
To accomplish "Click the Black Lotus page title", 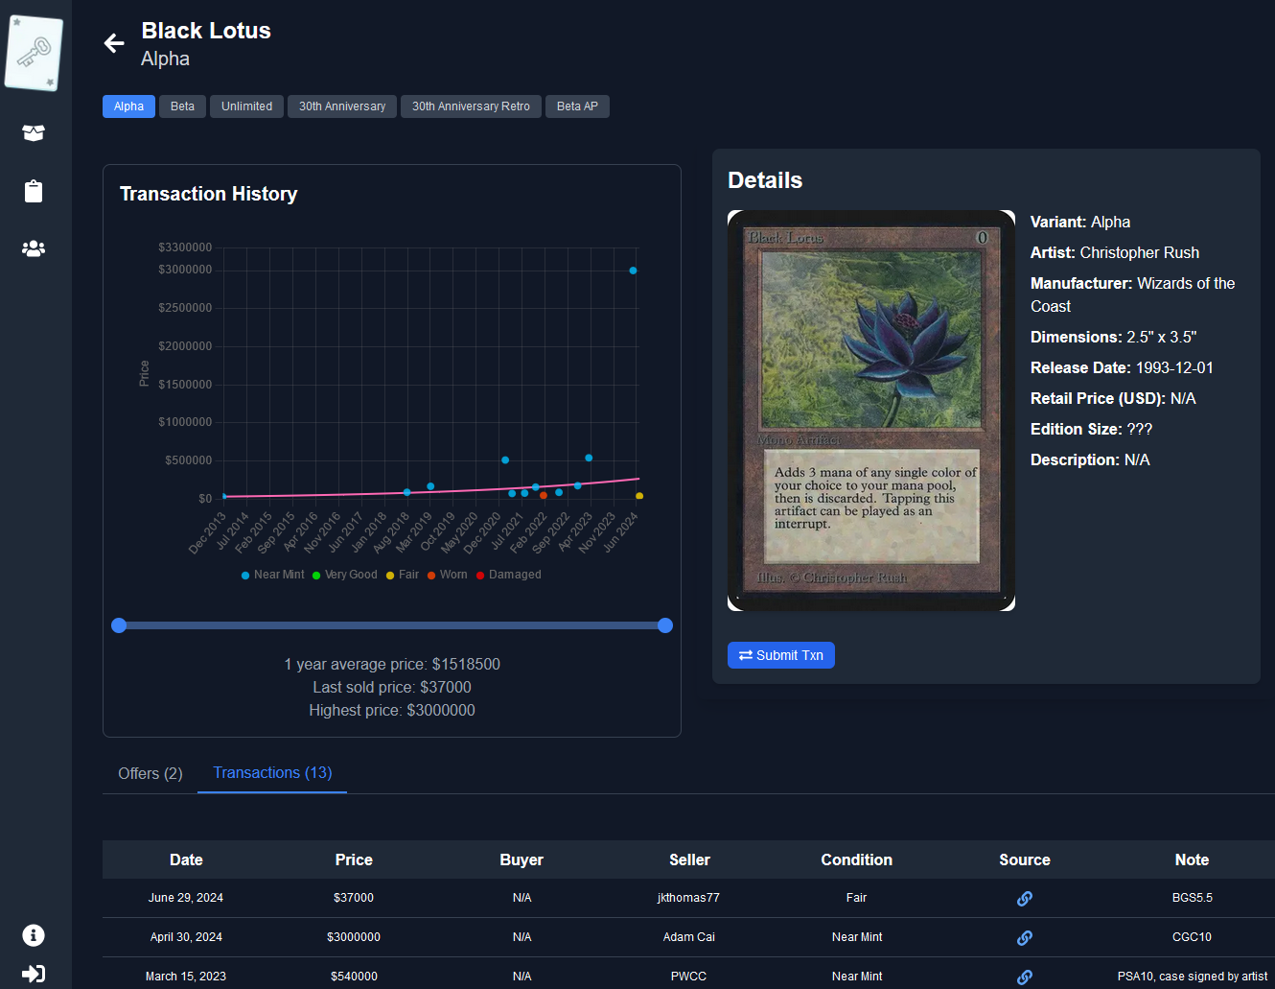I will [206, 31].
